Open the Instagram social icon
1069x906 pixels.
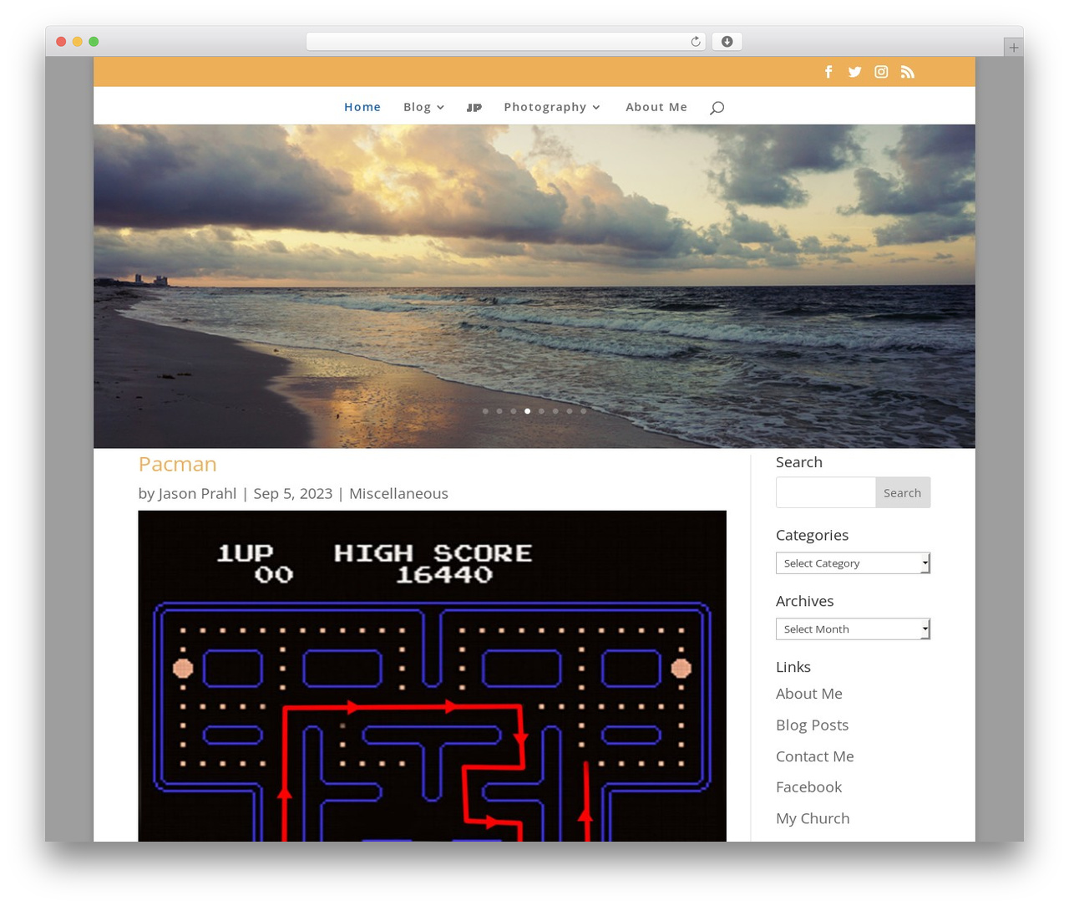click(881, 72)
